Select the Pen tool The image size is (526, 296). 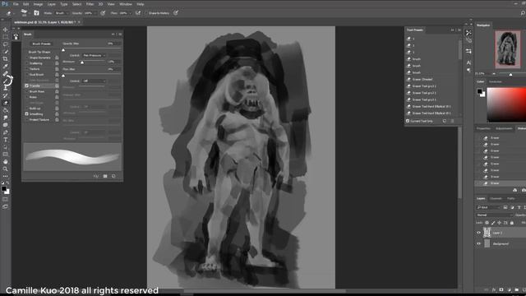pyautogui.click(x=6, y=132)
